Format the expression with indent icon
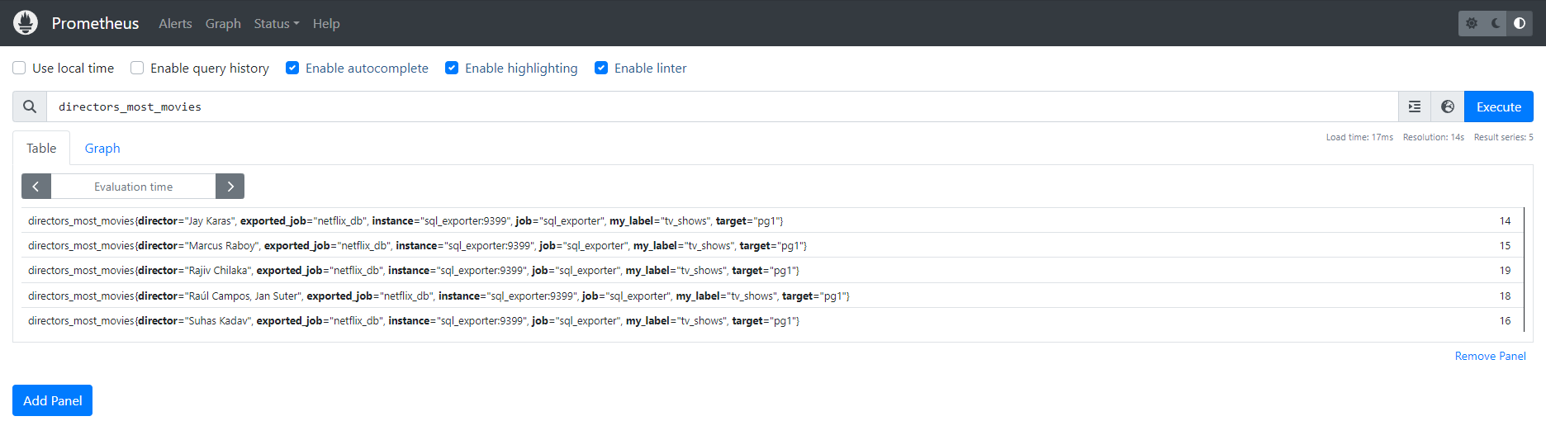The width and height of the screenshot is (1546, 440). [x=1415, y=106]
